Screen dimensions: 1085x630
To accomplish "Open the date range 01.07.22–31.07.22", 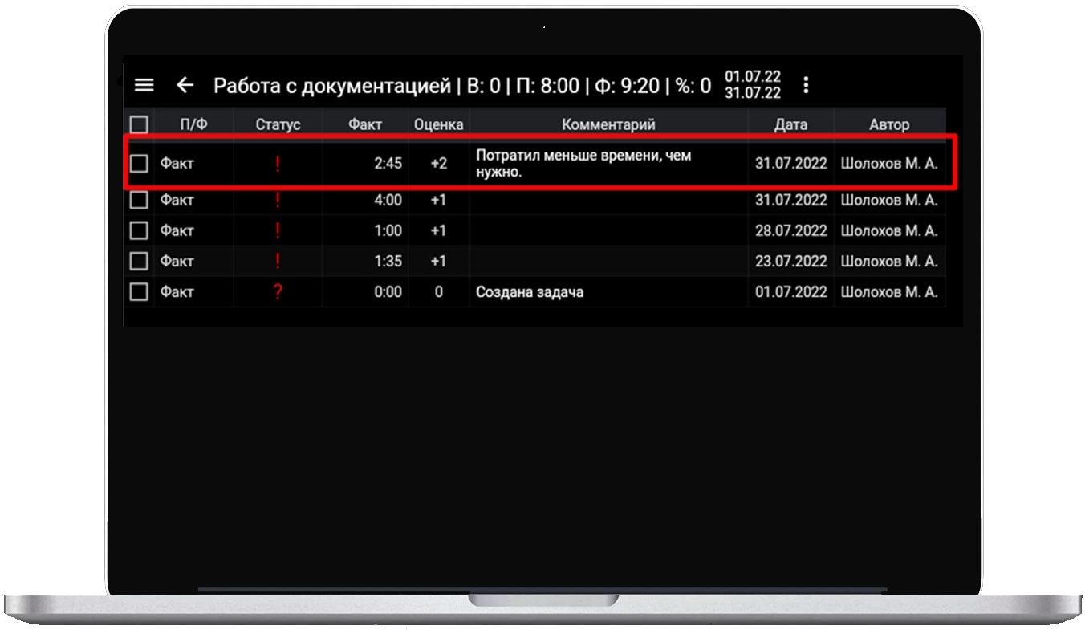I will point(753,85).
